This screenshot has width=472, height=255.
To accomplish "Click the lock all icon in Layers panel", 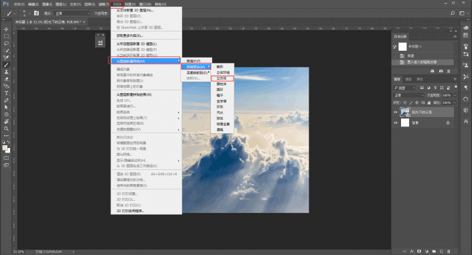I will [429, 102].
